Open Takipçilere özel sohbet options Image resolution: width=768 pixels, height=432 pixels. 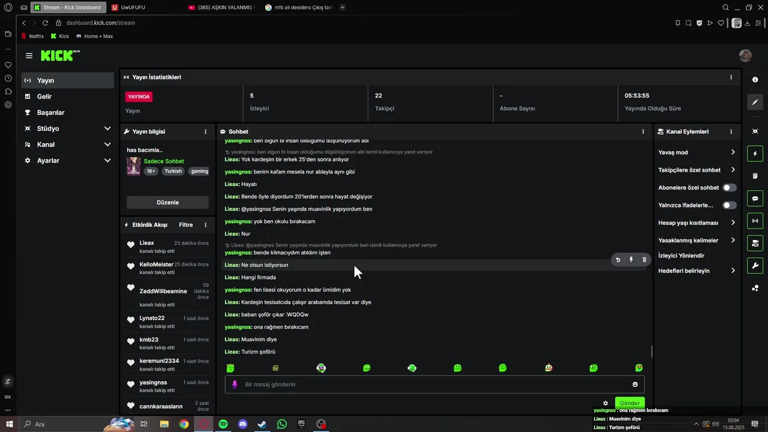[x=697, y=170]
